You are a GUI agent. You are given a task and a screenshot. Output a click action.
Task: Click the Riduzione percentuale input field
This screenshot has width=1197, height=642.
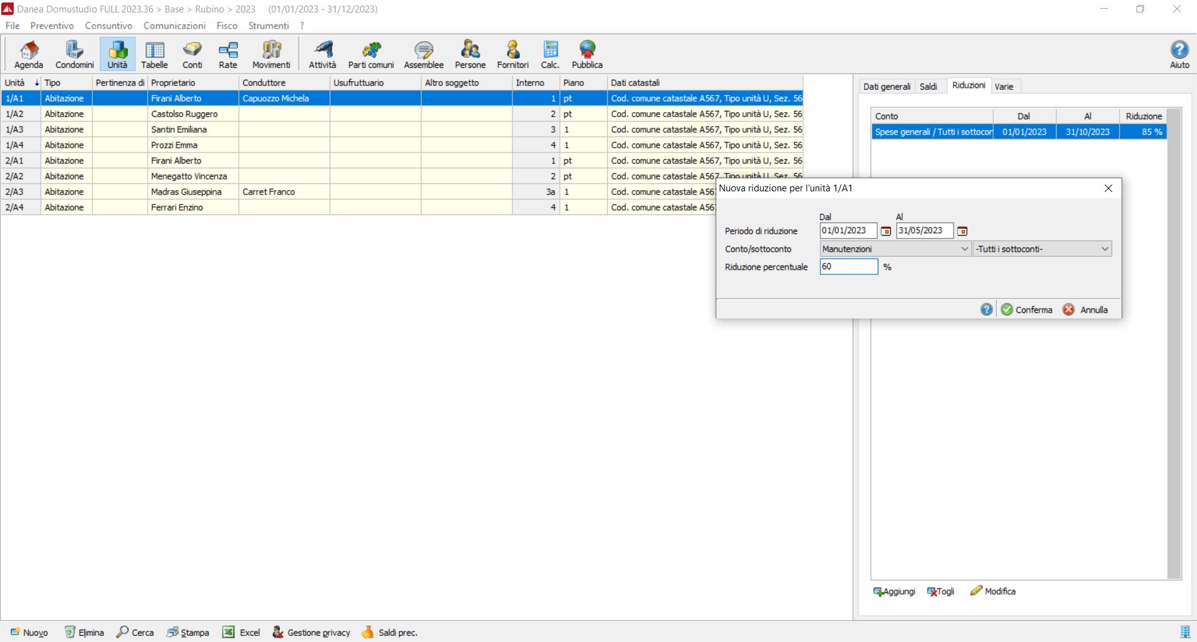click(x=848, y=267)
